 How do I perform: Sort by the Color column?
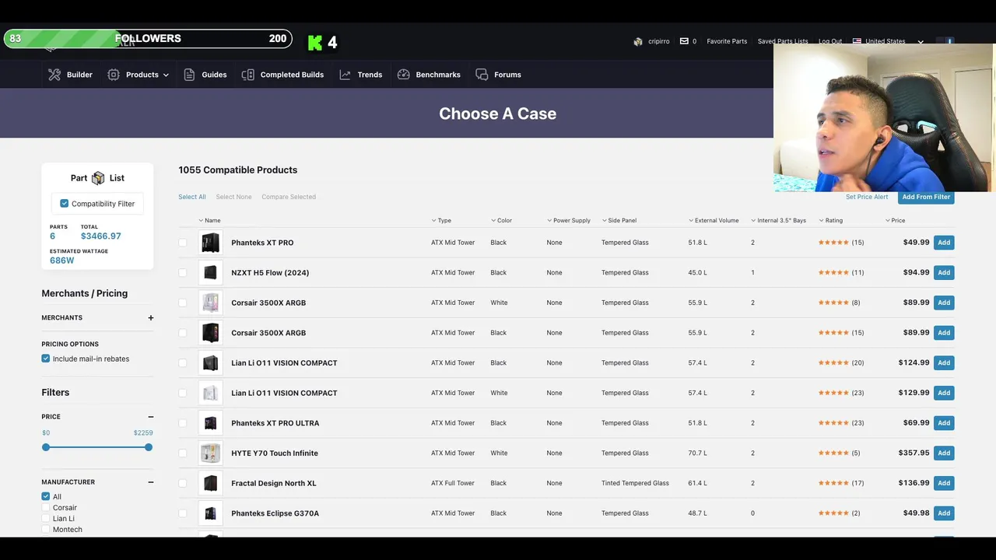pyautogui.click(x=502, y=220)
